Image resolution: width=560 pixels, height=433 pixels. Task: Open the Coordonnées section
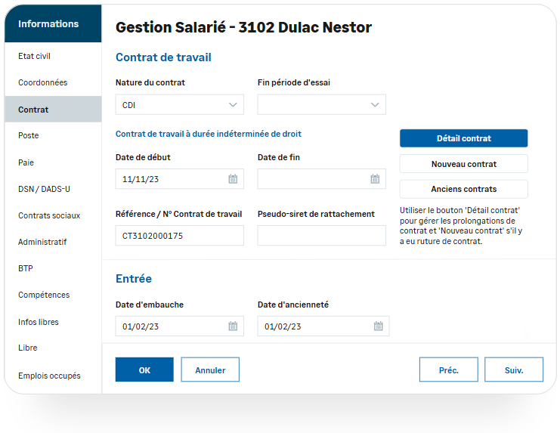(42, 82)
